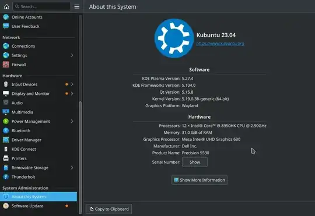Open the KDE Connect icon
The image size is (315, 216).
click(x=6, y=149)
